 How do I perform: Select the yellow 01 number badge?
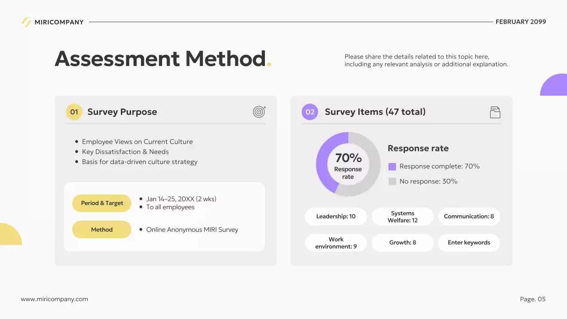tap(74, 112)
